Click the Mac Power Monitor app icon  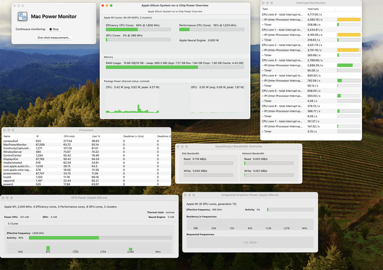[22, 17]
